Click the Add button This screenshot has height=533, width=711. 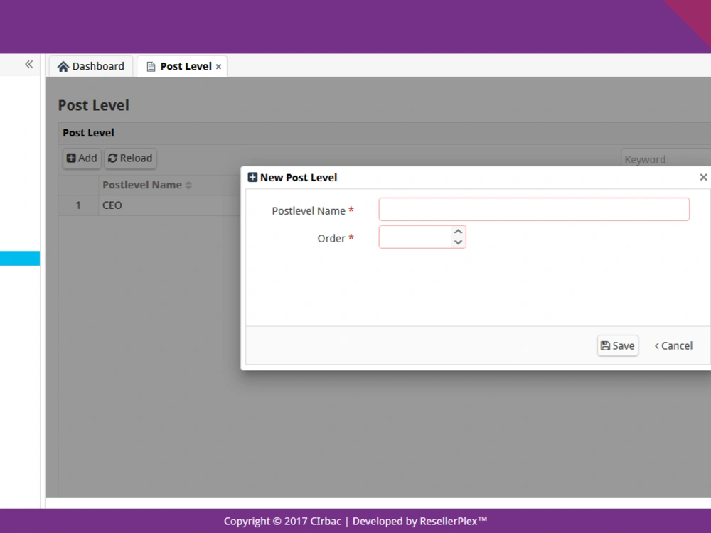[x=82, y=158]
